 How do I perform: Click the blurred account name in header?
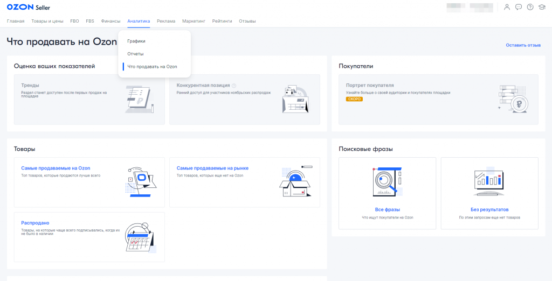[471, 6]
